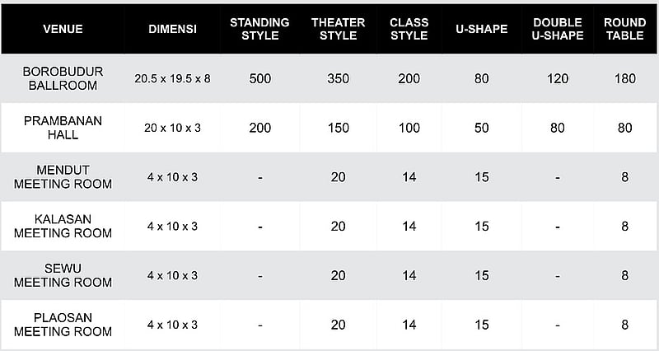Select the THEATER STYLE header cell
This screenshot has height=351, width=659.
coord(338,29)
